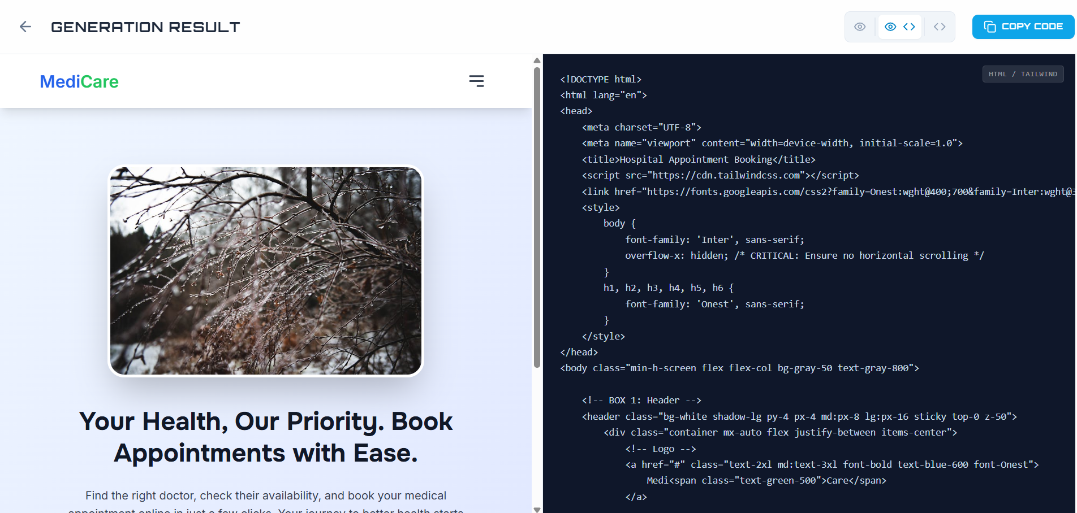This screenshot has height=513, width=1077.
Task: Click the "GENERATION RESULT" page title
Action: [145, 27]
